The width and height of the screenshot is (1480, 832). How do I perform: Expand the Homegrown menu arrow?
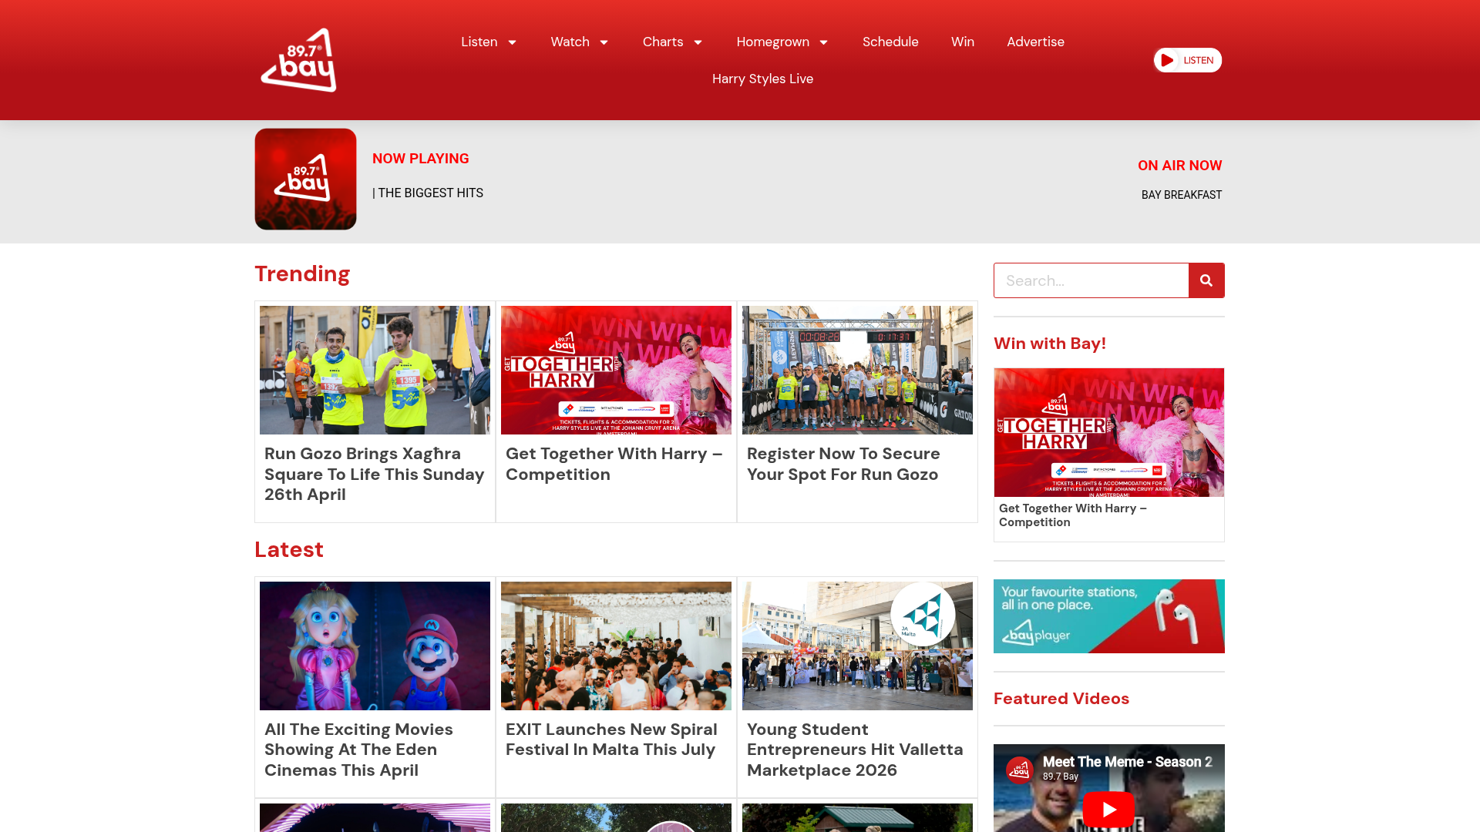point(823,42)
